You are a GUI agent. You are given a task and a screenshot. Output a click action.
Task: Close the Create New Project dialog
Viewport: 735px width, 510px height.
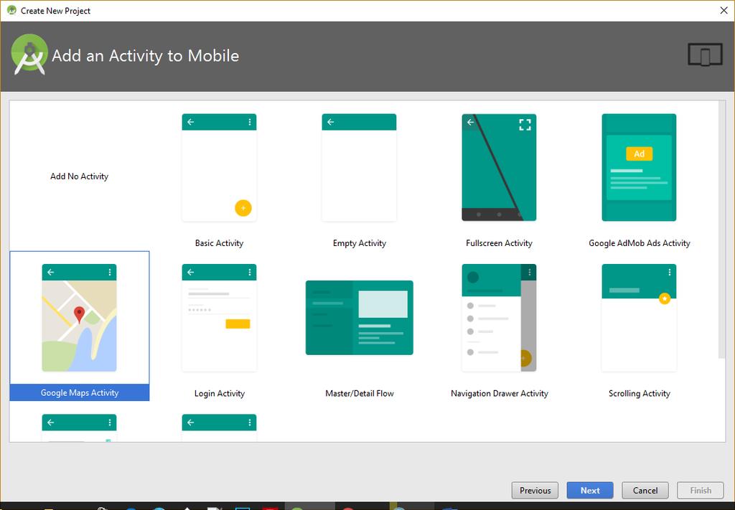click(724, 10)
